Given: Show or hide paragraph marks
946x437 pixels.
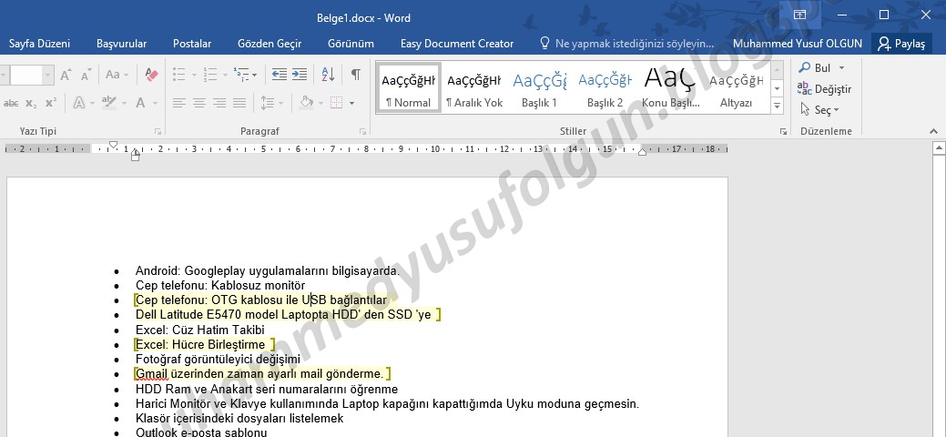Looking at the screenshot, I should (356, 75).
